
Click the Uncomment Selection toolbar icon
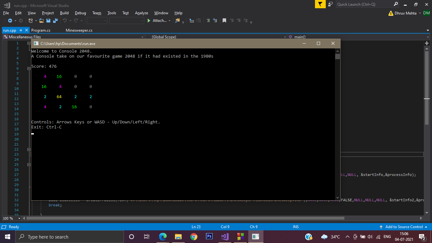point(215,21)
